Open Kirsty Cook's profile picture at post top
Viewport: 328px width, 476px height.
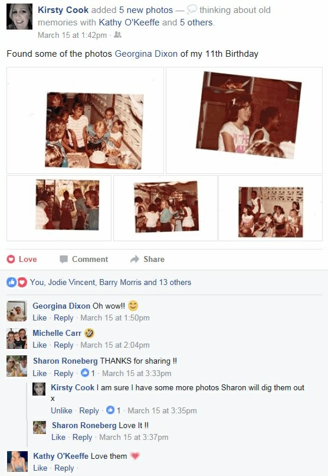coord(19,17)
